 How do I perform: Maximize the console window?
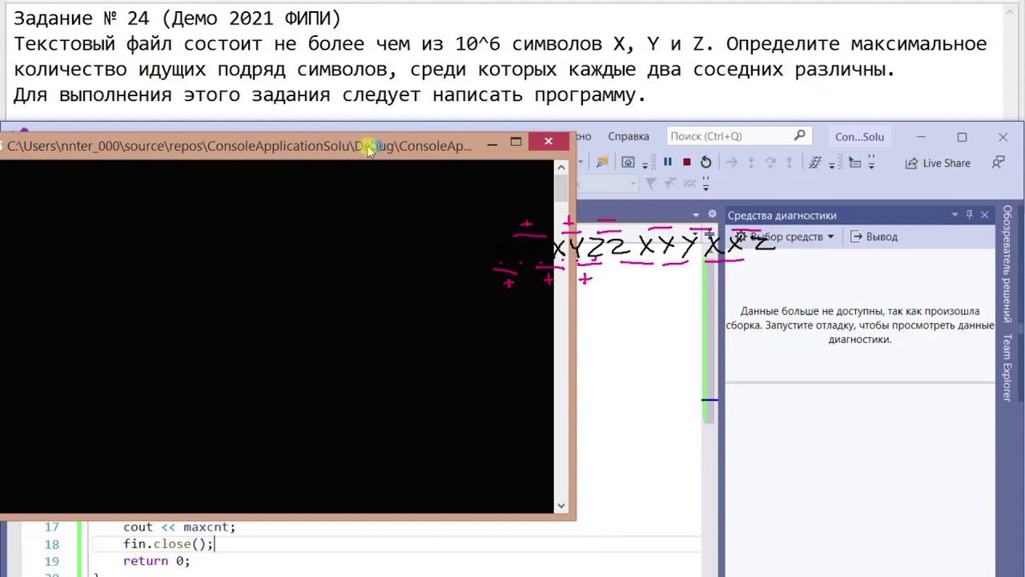coord(517,143)
